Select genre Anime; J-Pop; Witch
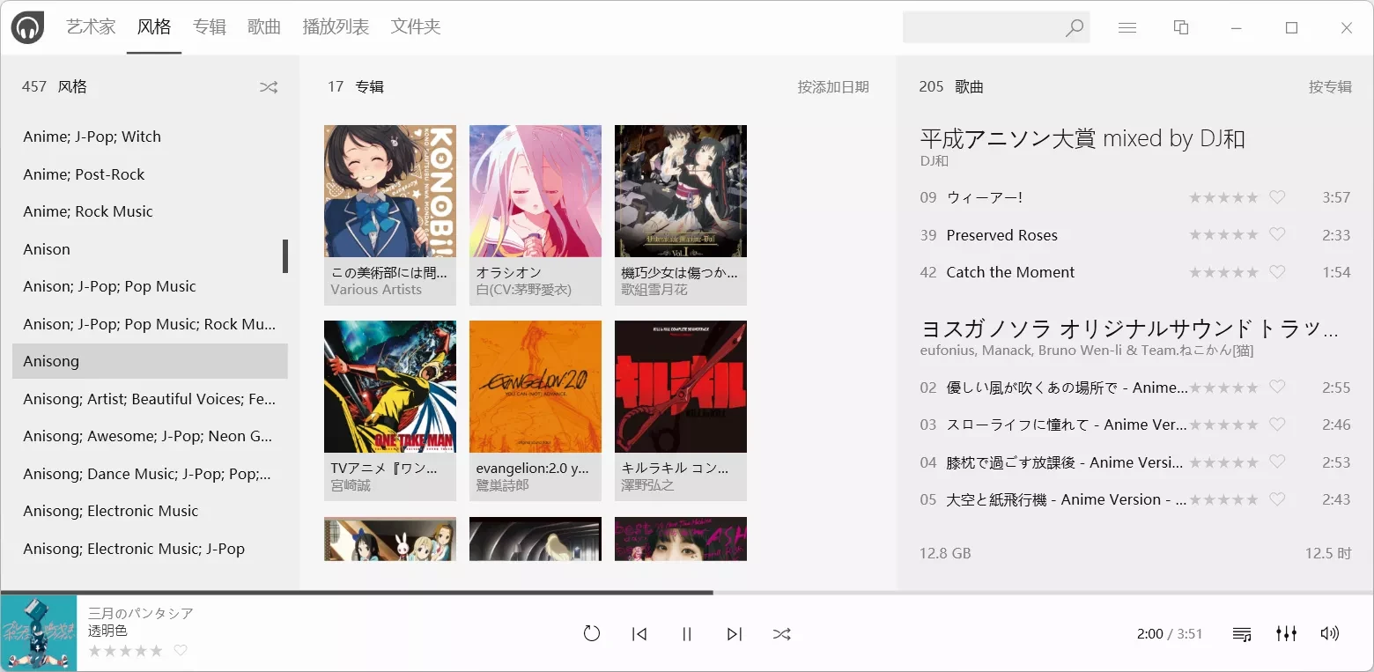Image resolution: width=1374 pixels, height=672 pixels. tap(150, 137)
